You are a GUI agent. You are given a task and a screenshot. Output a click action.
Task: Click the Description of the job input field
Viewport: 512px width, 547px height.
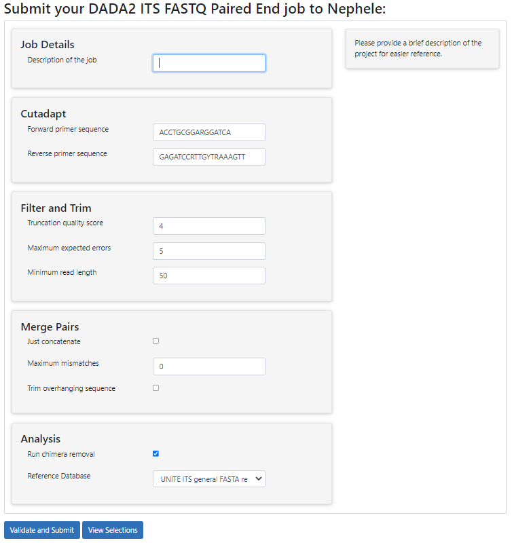coord(209,63)
